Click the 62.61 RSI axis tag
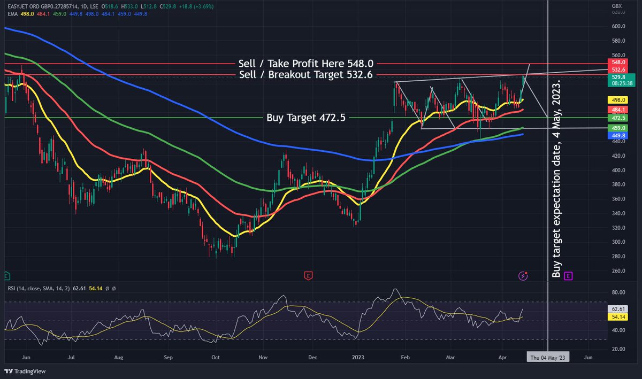This screenshot has width=642, height=379. point(618,309)
